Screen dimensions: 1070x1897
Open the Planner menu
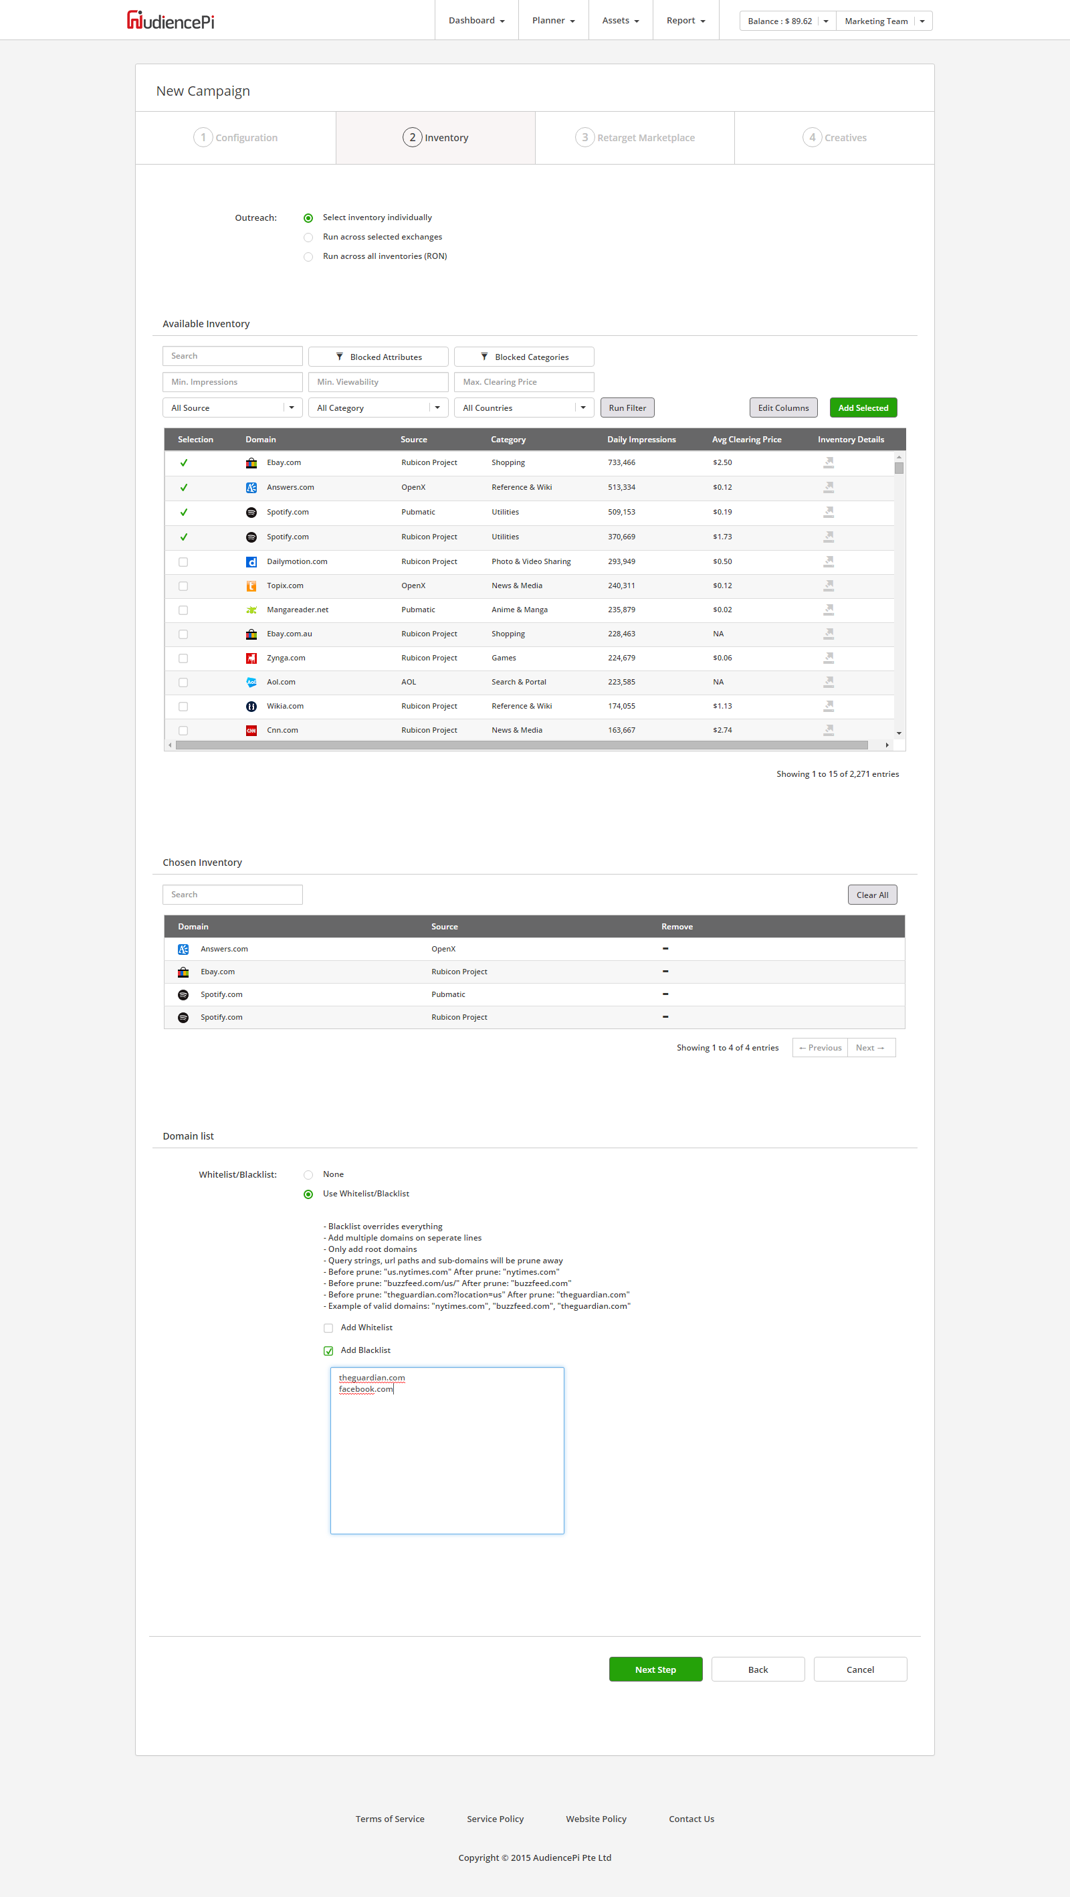(x=552, y=21)
